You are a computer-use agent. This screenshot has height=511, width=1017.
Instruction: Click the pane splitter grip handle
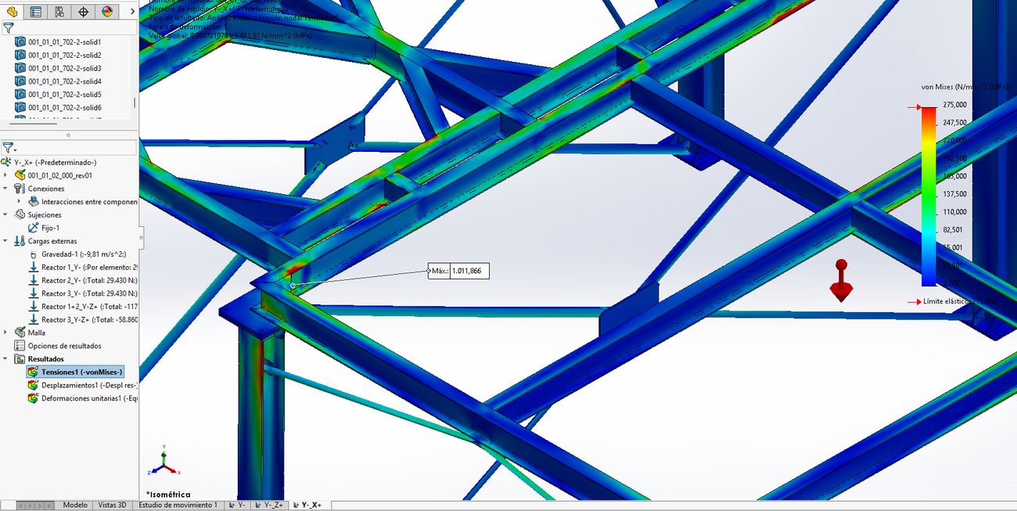(69, 135)
